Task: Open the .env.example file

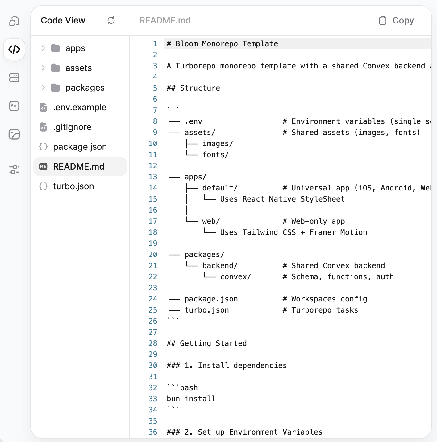Action: pos(80,107)
